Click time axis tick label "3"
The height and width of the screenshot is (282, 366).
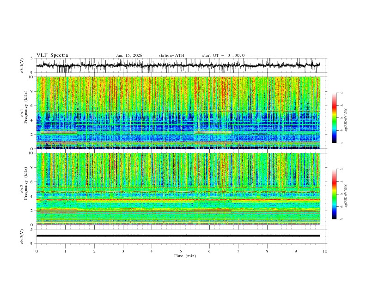coord(123,251)
